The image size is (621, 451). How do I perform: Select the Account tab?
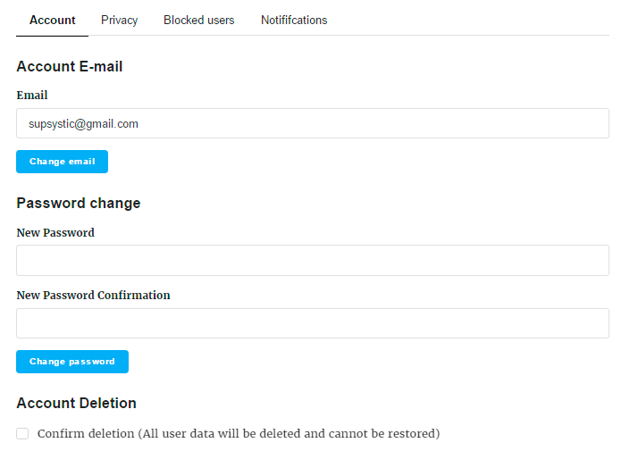click(53, 21)
